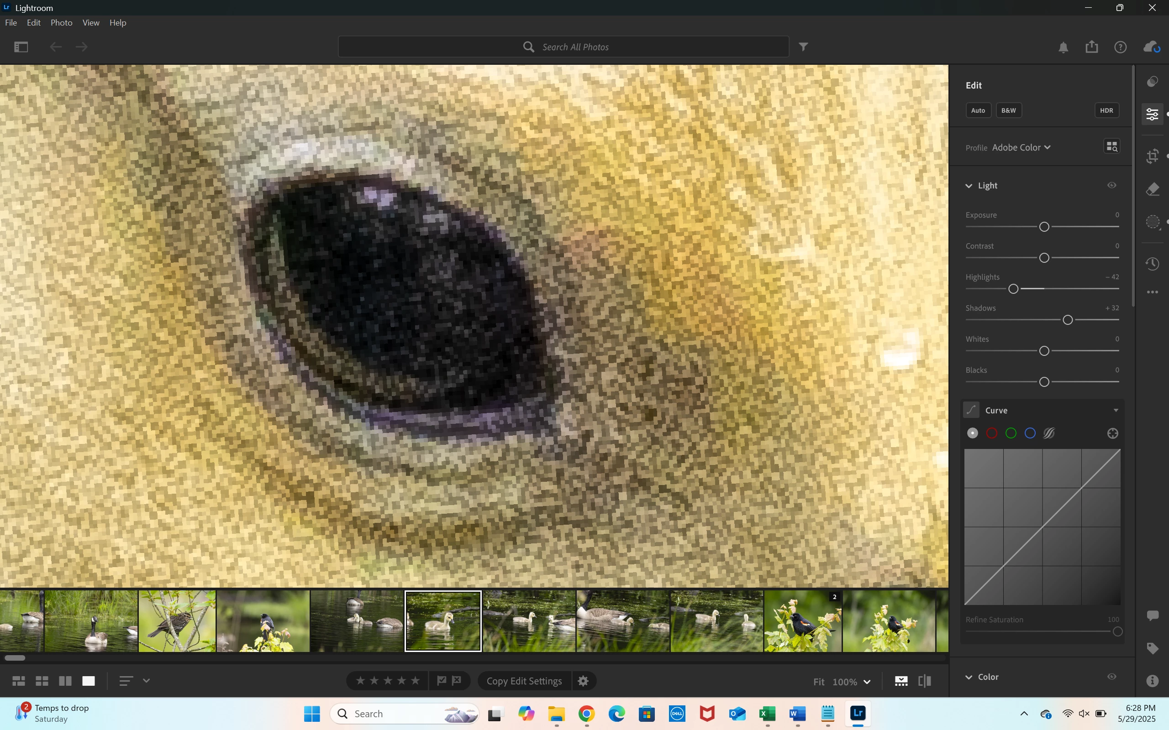This screenshot has height=730, width=1169.
Task: Select the curve target adjustment tool
Action: point(1112,433)
